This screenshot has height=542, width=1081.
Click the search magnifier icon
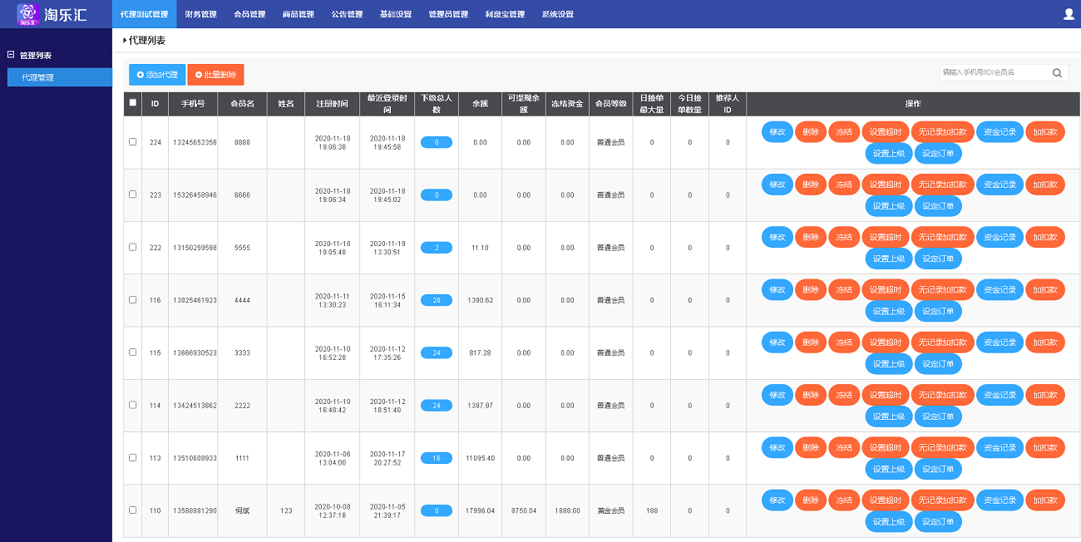point(1057,72)
